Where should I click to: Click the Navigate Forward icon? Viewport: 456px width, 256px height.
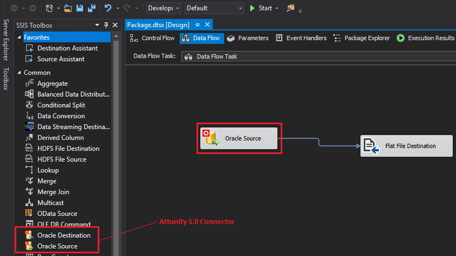[33, 8]
